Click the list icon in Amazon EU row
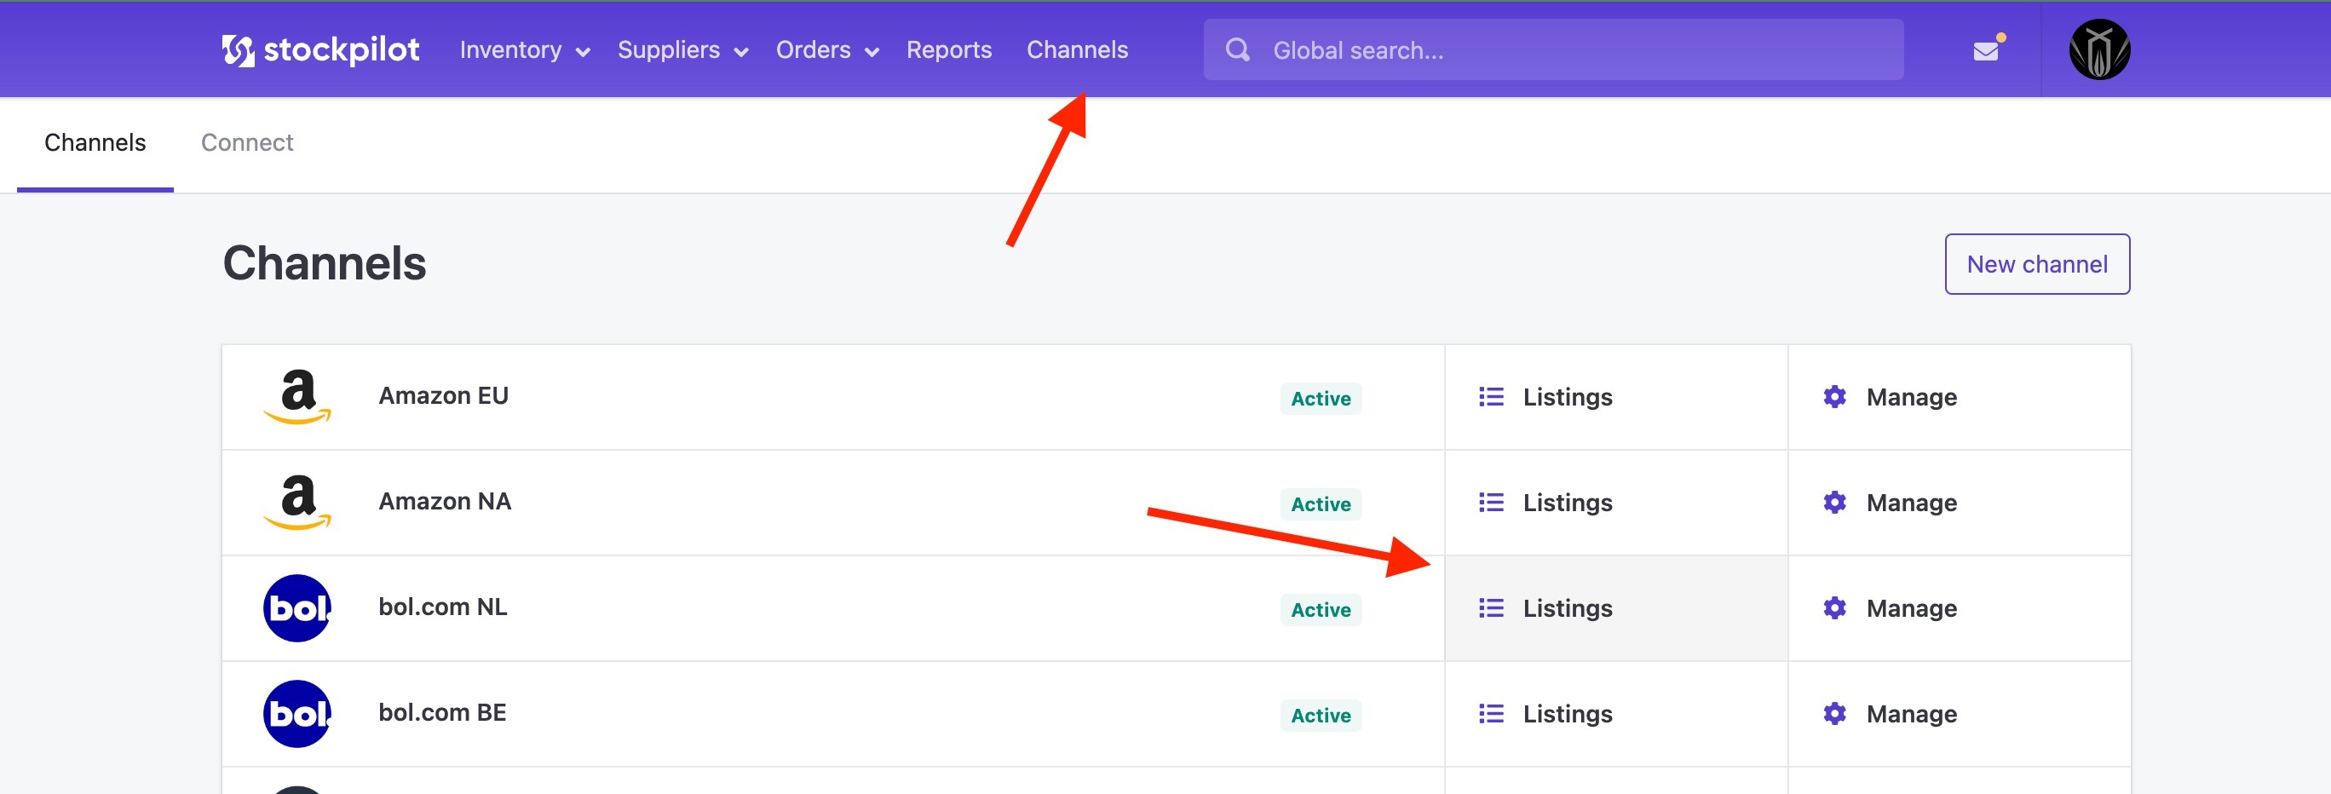The height and width of the screenshot is (794, 2331). [1491, 396]
